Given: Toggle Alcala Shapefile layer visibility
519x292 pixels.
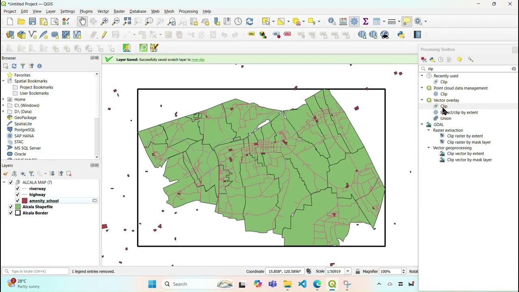Looking at the screenshot, I should pos(11,207).
